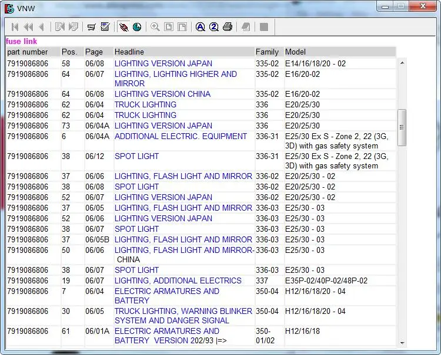Open the LIGHTING VERSION CHINA headline link

pos(162,94)
